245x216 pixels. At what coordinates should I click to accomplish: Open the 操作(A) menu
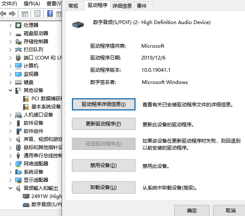coord(32,3)
